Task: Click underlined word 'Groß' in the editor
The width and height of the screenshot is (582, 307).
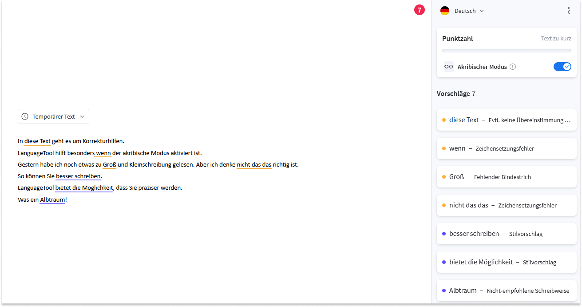Action: pyautogui.click(x=109, y=164)
